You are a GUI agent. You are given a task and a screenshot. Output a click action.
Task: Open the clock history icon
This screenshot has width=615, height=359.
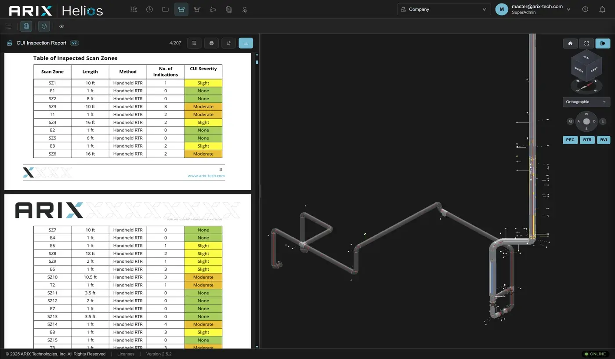[x=149, y=9]
